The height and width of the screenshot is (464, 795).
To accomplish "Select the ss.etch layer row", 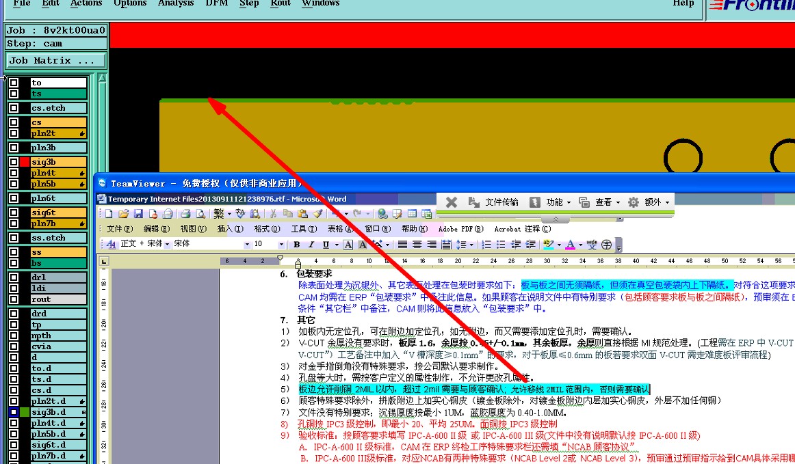I will [x=58, y=238].
